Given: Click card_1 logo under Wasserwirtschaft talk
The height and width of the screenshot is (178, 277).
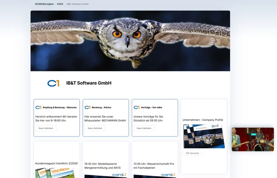Looking at the screenshot, I should point(168,175).
